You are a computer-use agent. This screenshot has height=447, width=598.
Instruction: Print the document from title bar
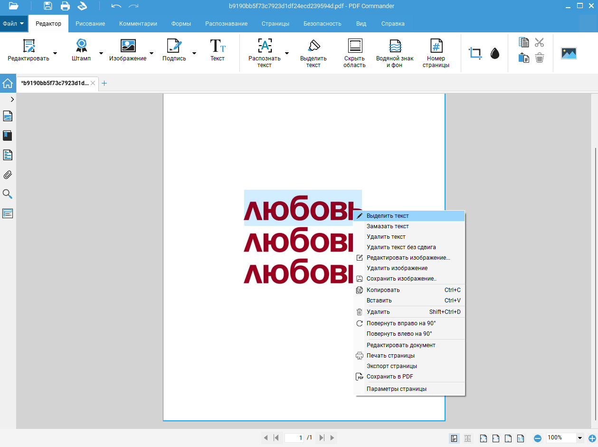coord(65,6)
